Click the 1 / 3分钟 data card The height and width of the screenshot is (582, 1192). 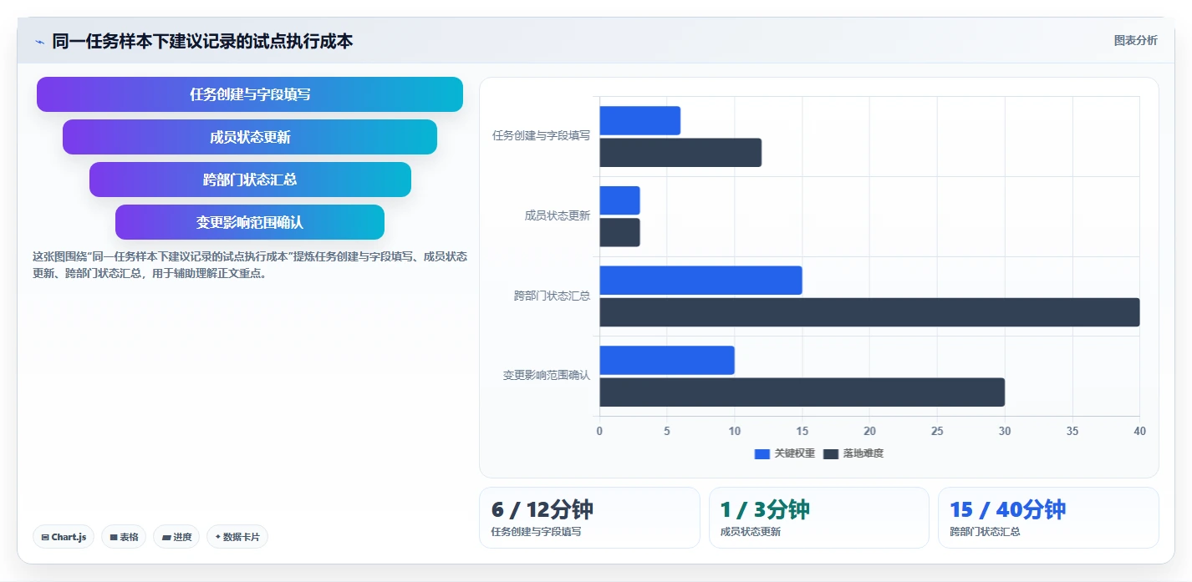tap(819, 518)
